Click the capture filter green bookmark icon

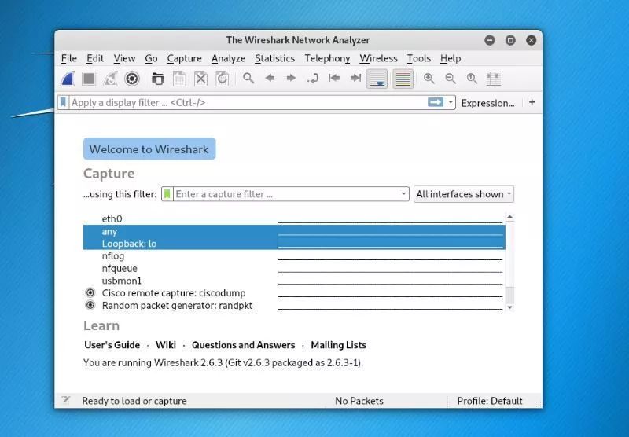167,194
